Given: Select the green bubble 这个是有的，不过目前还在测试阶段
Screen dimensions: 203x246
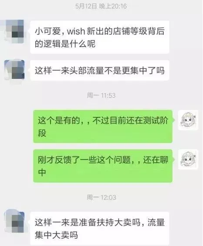Looking at the screenshot, I should (x=103, y=126).
